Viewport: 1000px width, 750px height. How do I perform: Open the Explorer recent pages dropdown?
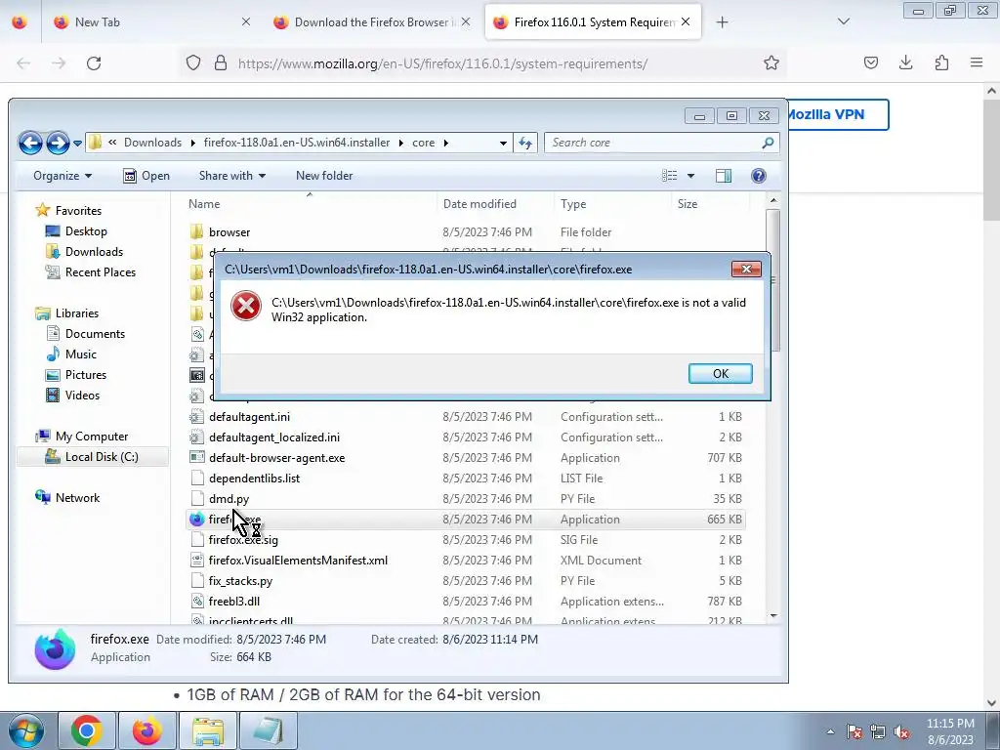[77, 144]
